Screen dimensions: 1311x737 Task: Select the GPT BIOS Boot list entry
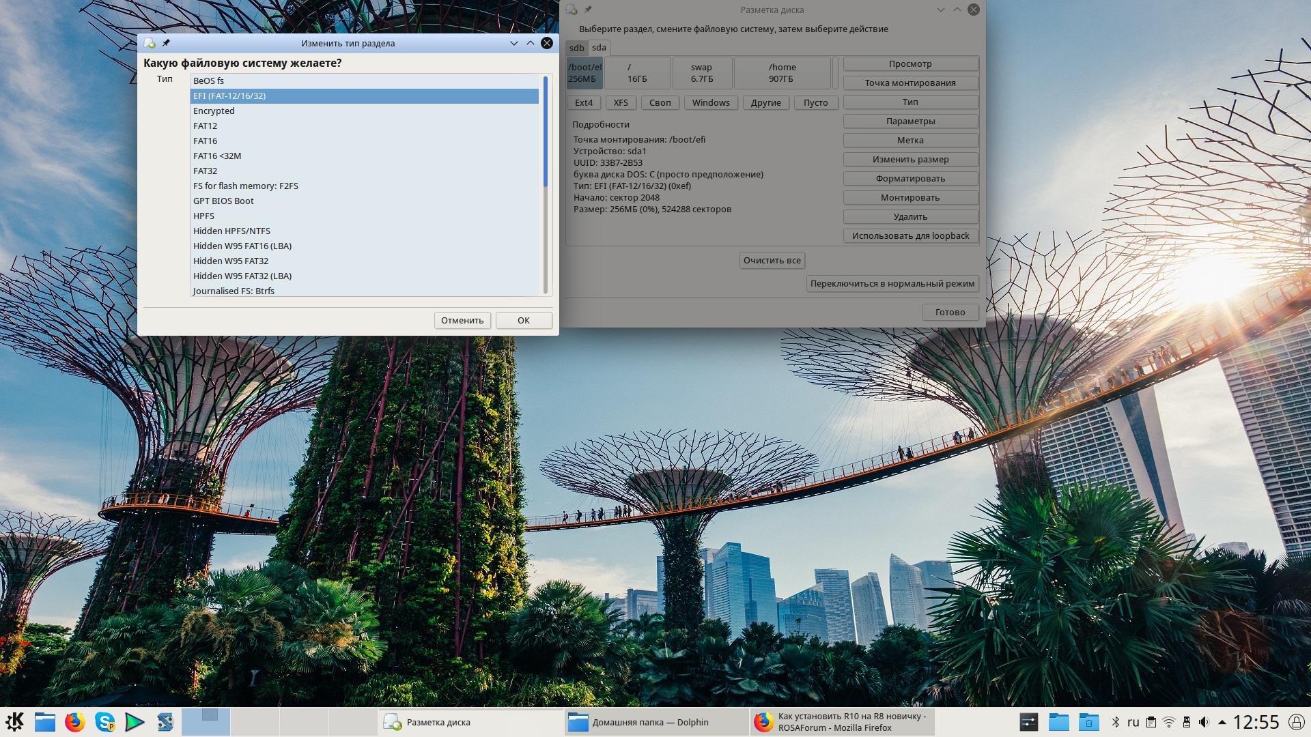[223, 201]
